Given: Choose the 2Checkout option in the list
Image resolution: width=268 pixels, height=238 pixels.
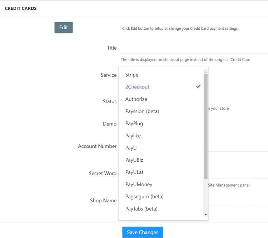Looking at the screenshot, I should [162, 87].
